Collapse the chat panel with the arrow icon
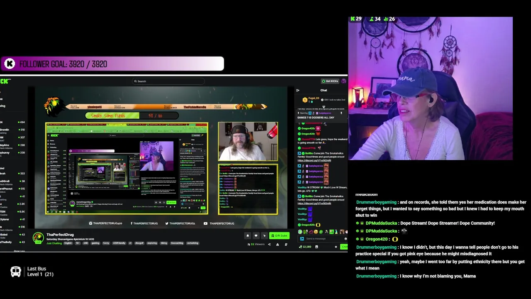Viewport: 531px width, 299px height. (x=297, y=90)
